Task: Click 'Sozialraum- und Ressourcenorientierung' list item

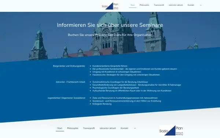Action: tap(127, 101)
